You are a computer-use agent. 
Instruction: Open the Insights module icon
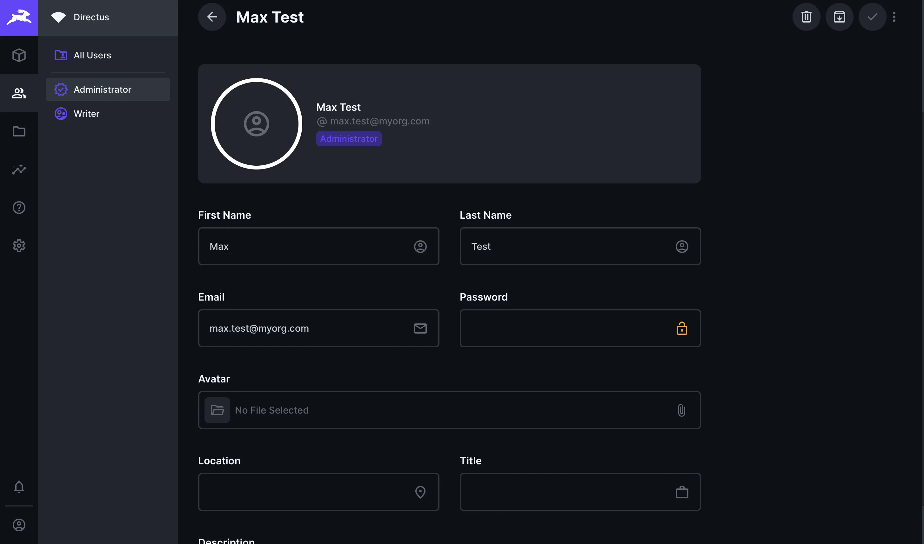[x=19, y=169]
